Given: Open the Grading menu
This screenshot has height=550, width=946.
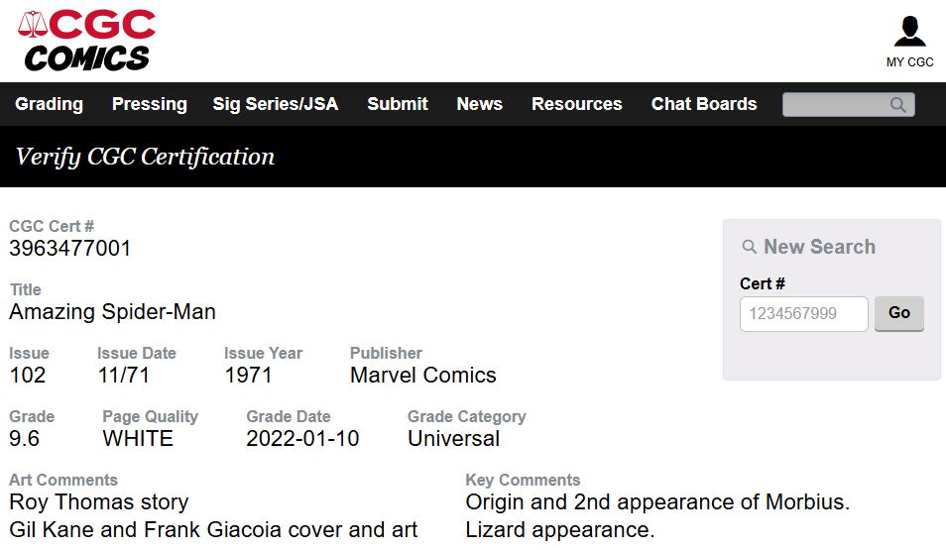Looking at the screenshot, I should click(49, 104).
